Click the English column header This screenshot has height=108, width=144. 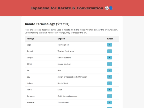point(61,39)
